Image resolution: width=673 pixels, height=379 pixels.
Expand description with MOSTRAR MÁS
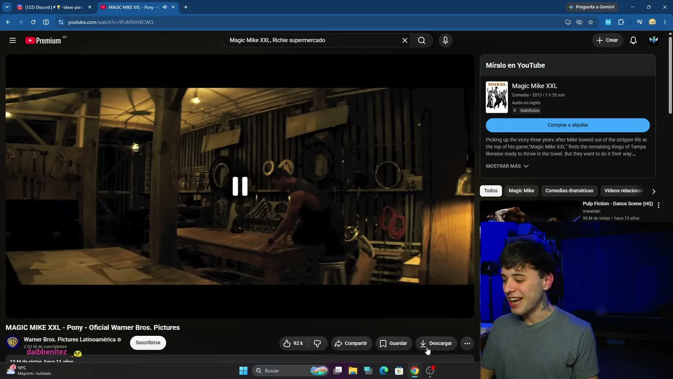coord(507,166)
